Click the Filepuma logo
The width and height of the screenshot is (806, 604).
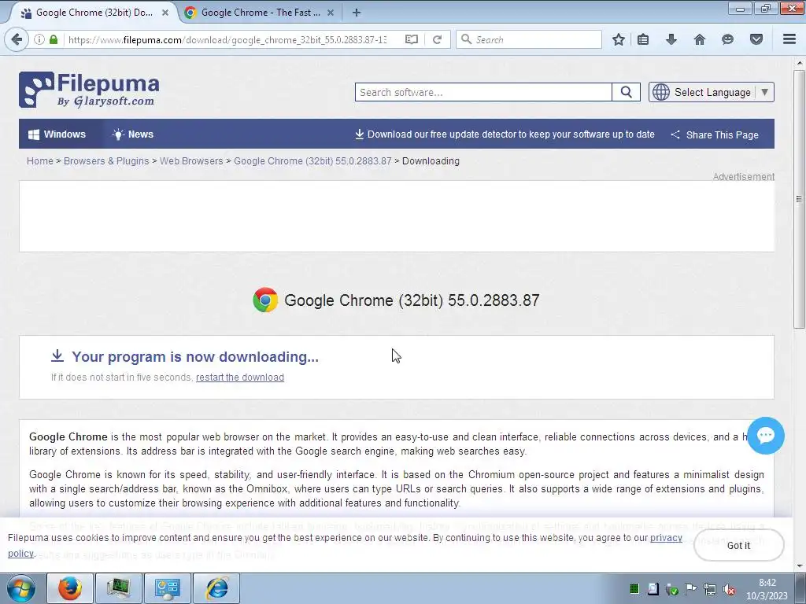coord(90,90)
